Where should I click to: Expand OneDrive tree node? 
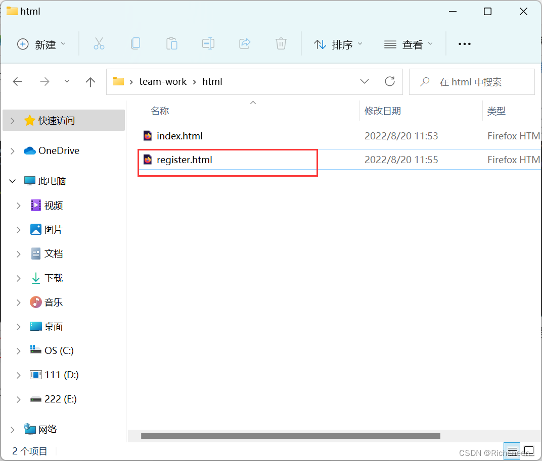(13, 151)
